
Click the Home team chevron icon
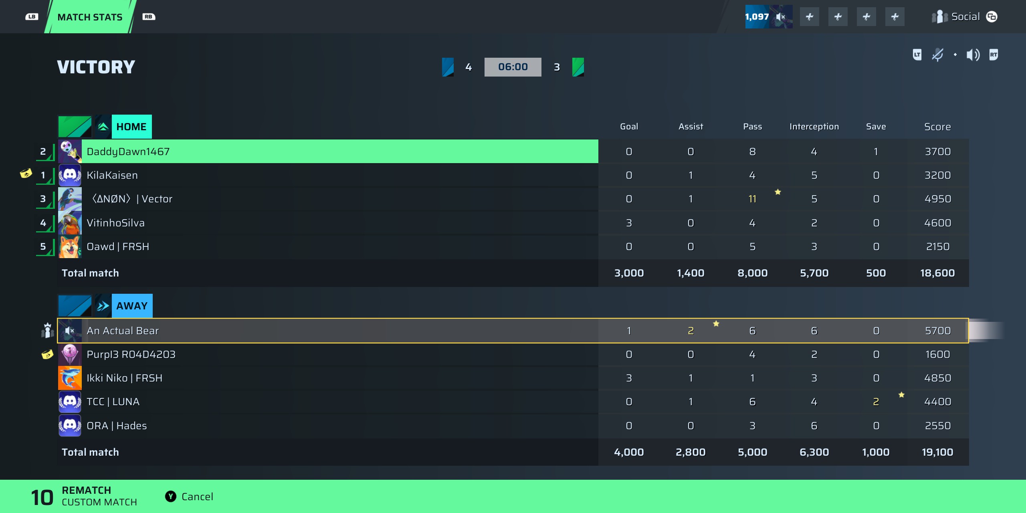[x=103, y=127]
